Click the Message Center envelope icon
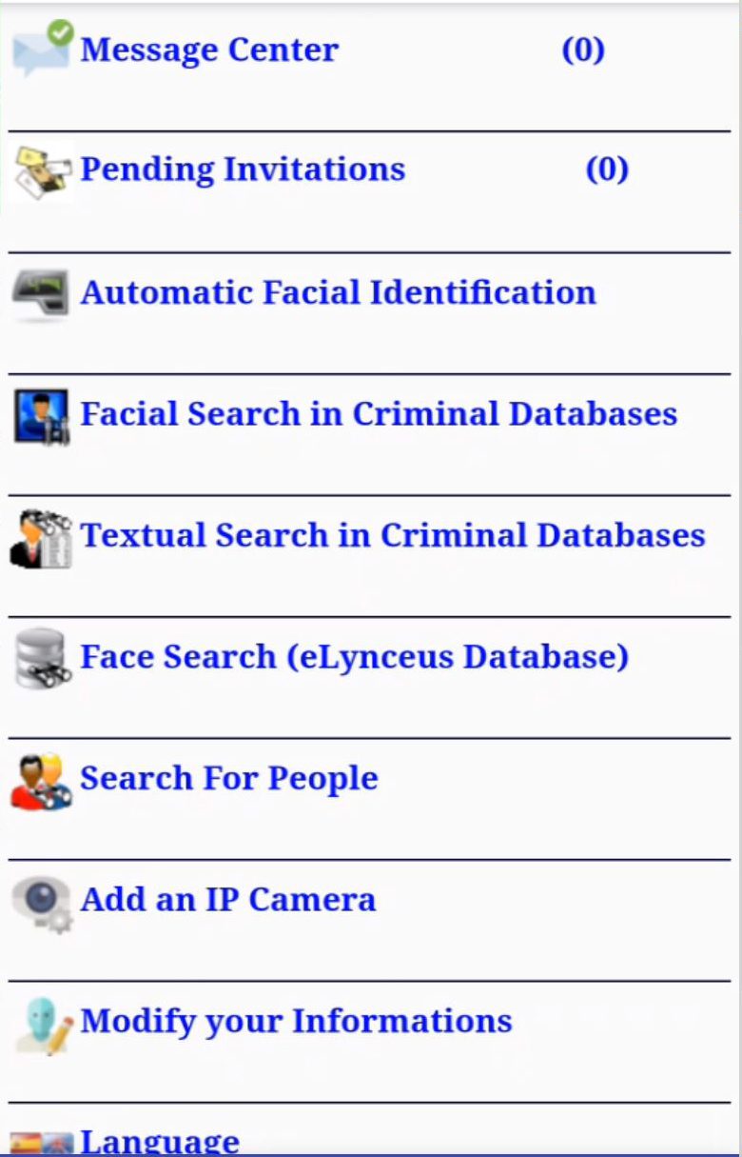 (43, 49)
